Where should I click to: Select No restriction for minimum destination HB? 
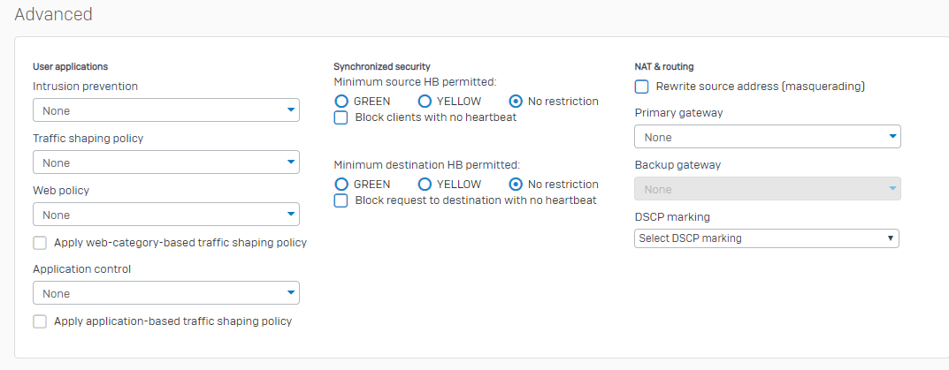[x=516, y=184]
